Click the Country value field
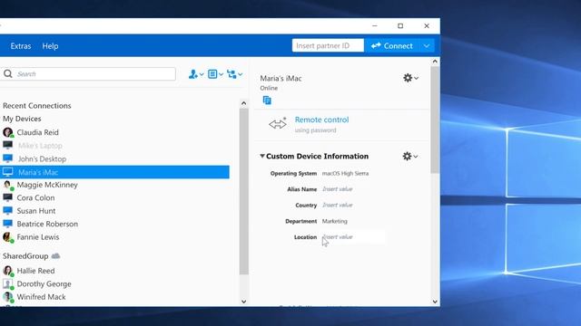This screenshot has height=326, width=581. [x=337, y=206]
